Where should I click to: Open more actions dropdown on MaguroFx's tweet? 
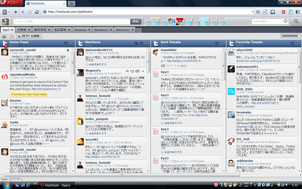click(143, 71)
